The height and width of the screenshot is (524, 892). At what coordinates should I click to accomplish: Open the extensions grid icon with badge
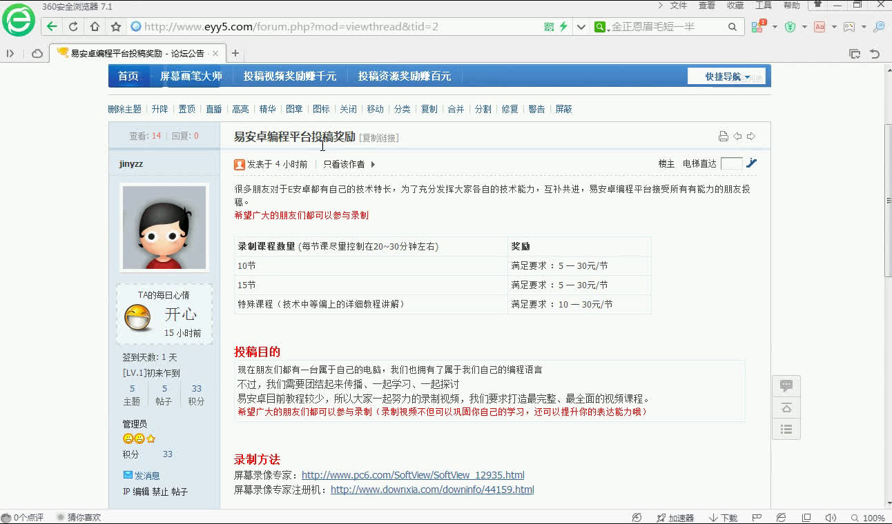[758, 27]
